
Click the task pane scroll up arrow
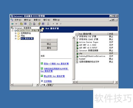pos(73,38)
